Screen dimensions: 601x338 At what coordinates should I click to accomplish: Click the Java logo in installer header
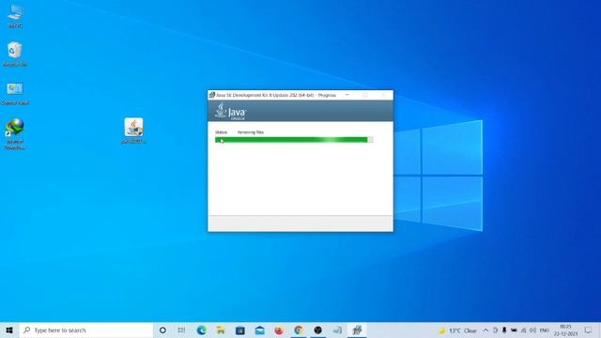pos(230,111)
